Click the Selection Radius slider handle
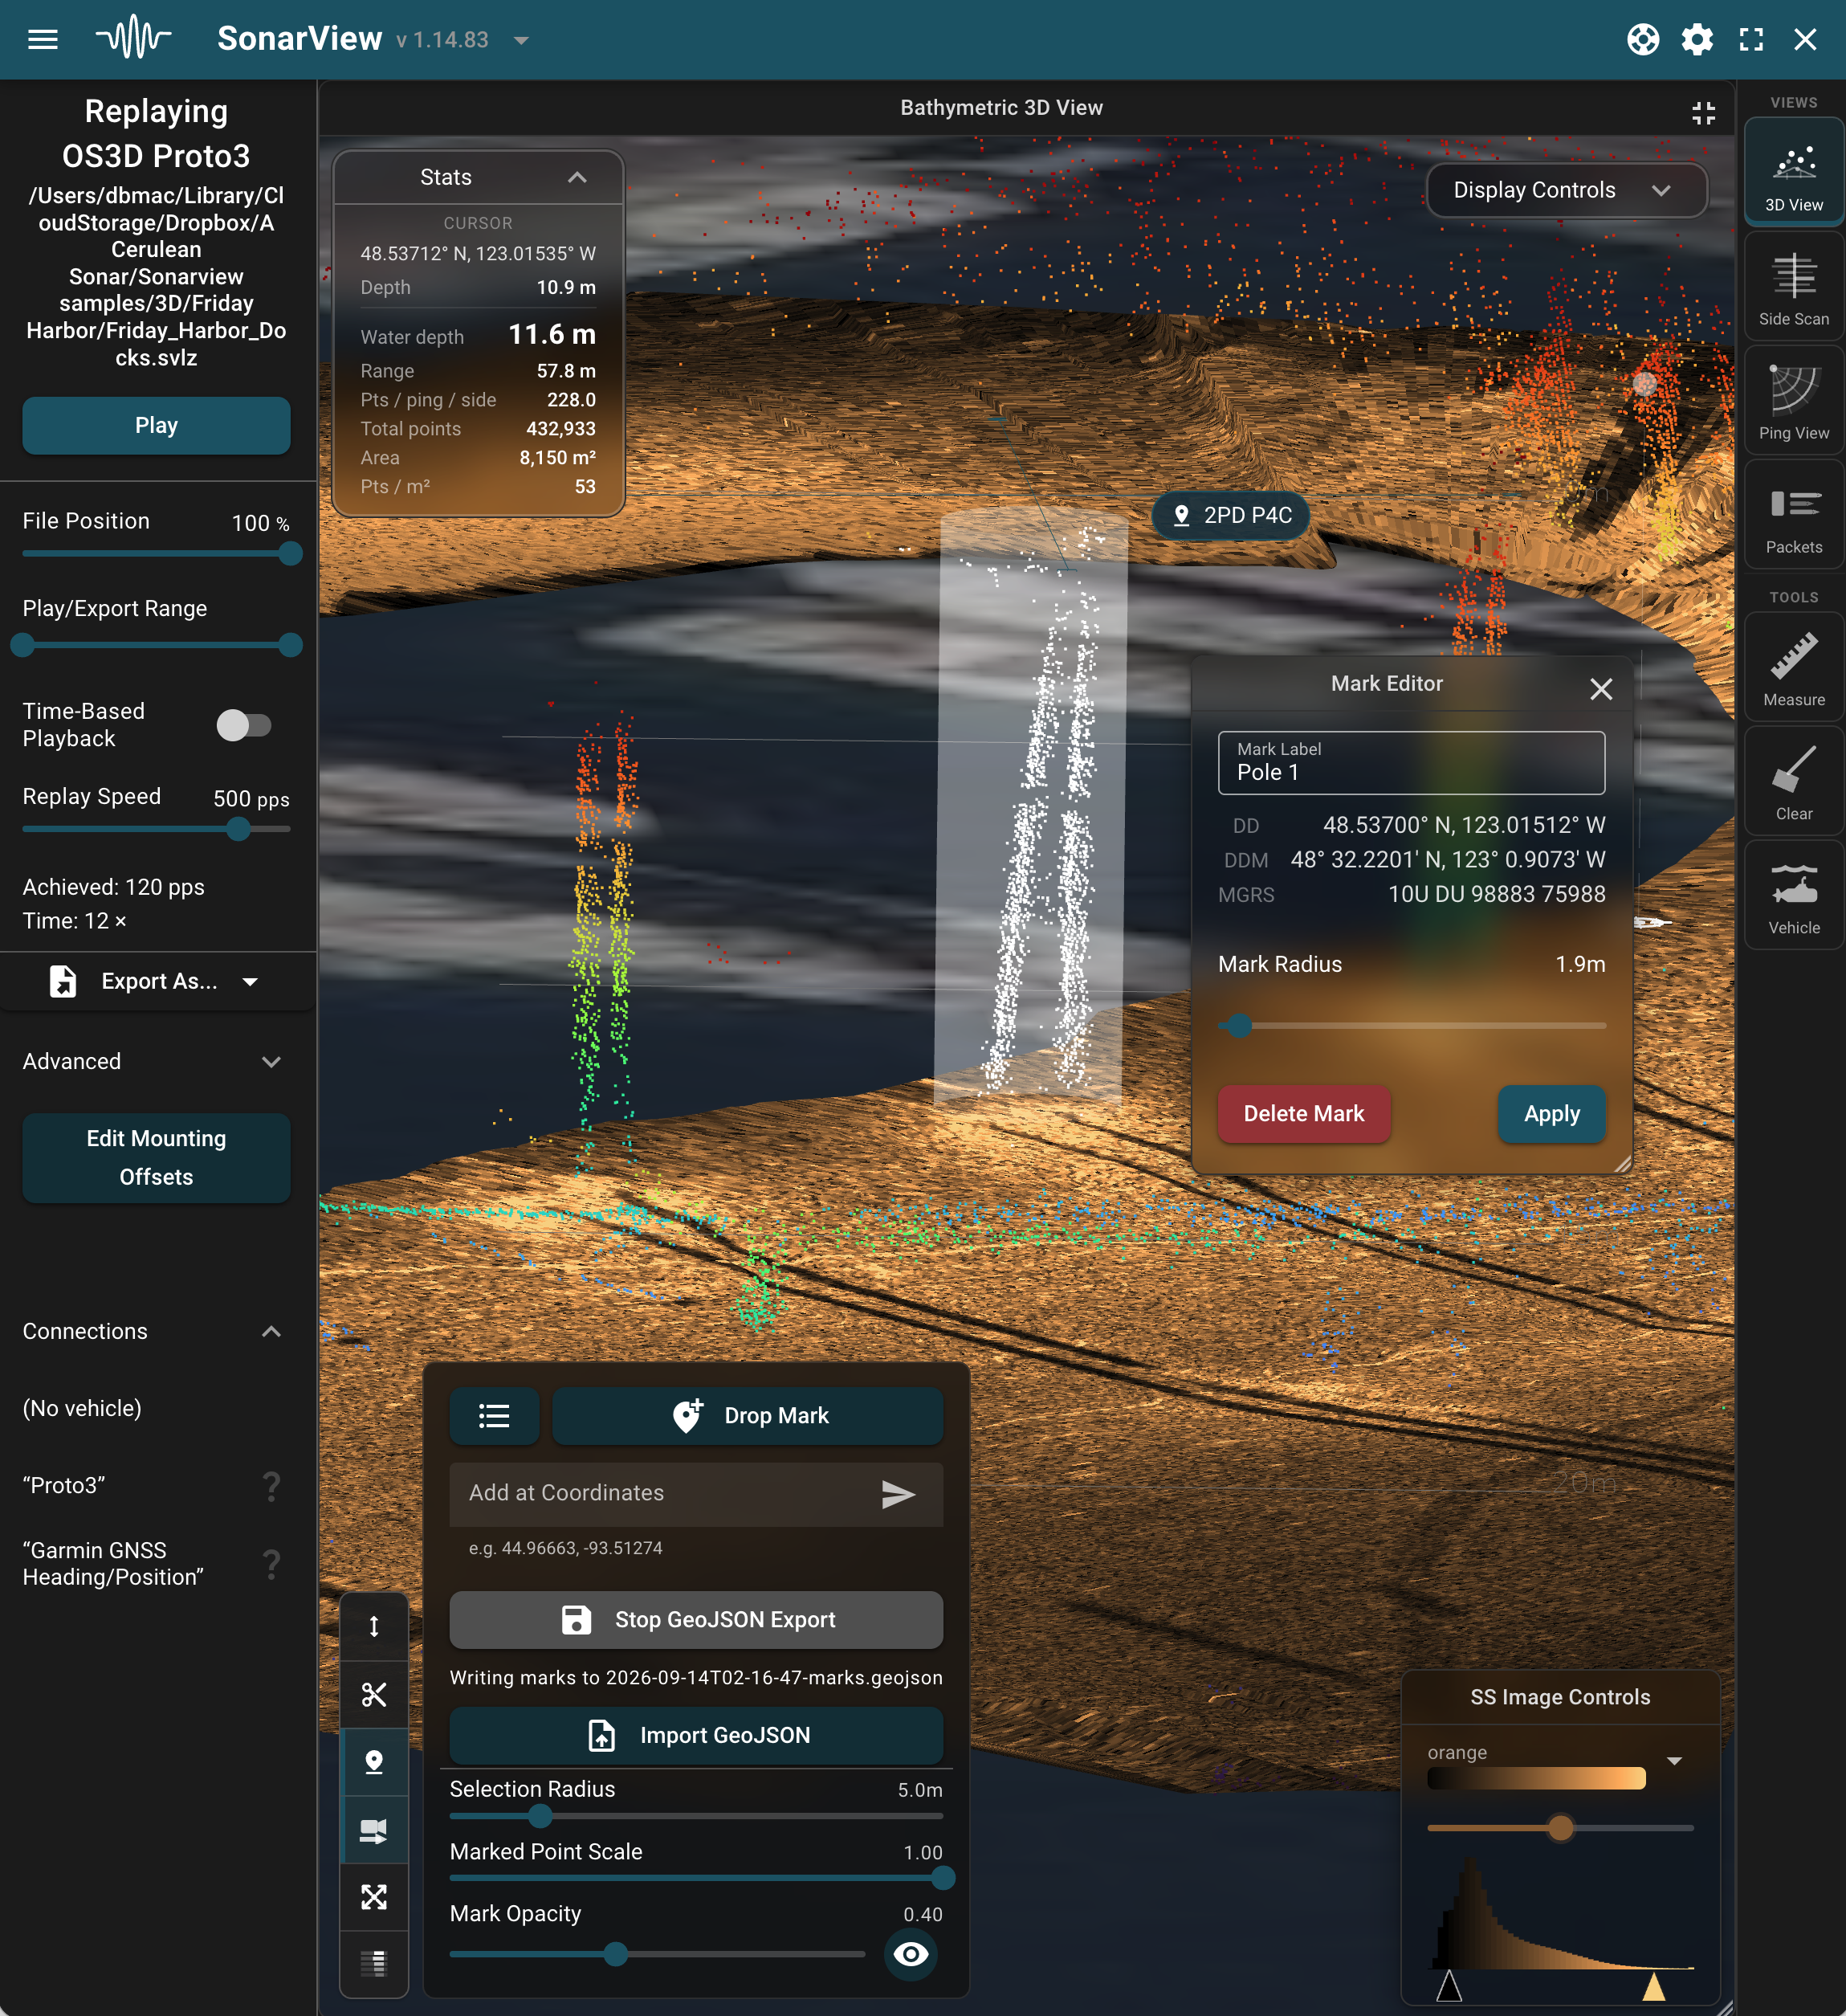This screenshot has width=1846, height=2016. (x=540, y=1815)
